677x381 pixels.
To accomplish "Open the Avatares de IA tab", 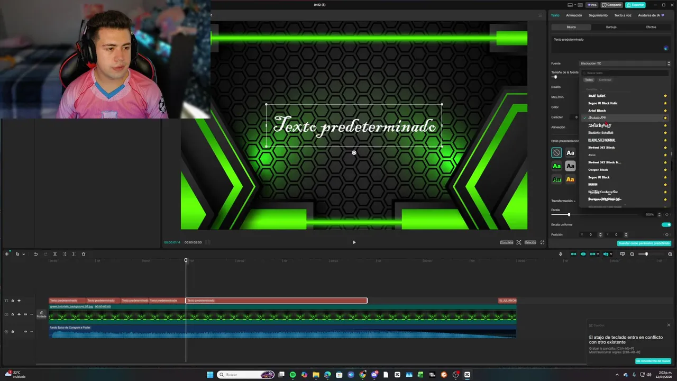I will [x=651, y=15].
